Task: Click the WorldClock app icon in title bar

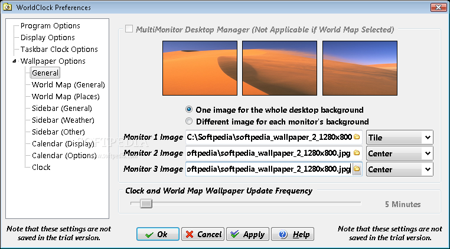Action: tap(8, 7)
